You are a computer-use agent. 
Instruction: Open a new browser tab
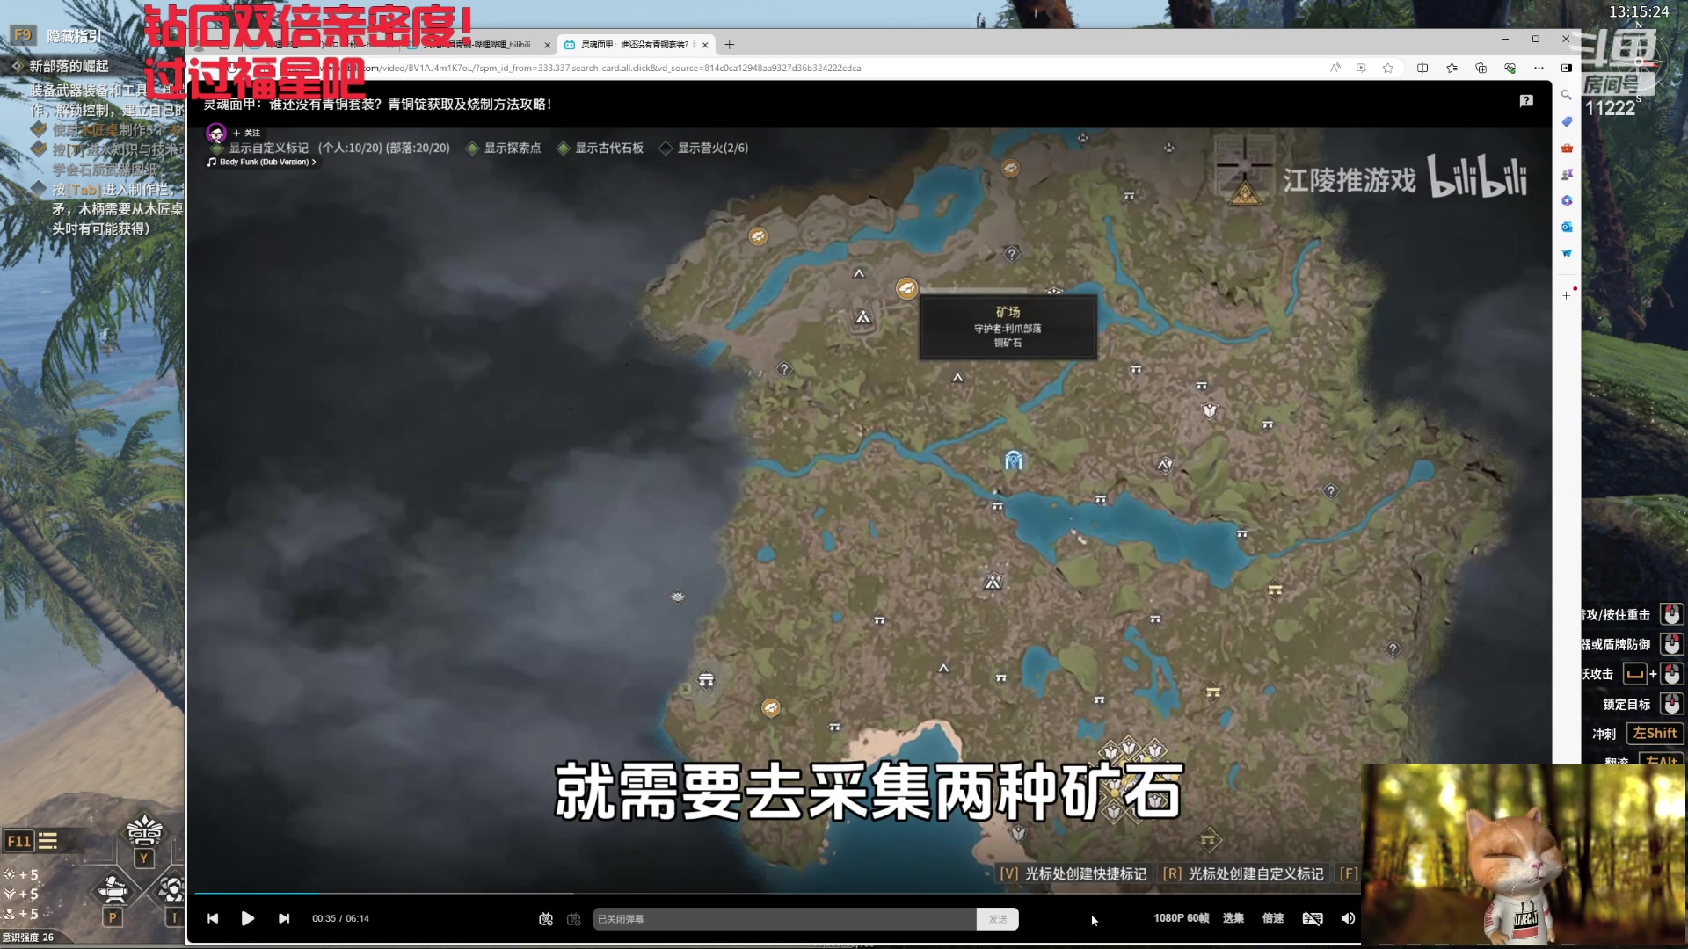pyautogui.click(x=729, y=45)
